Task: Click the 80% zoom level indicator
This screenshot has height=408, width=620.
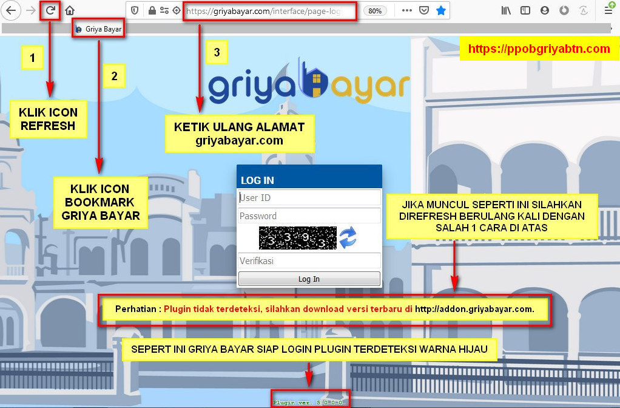Action: click(375, 11)
